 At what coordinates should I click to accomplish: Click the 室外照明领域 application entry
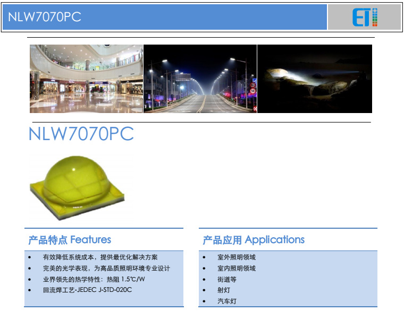click(x=237, y=257)
